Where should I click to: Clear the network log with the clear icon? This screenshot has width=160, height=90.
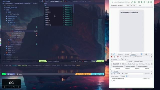[114, 57]
